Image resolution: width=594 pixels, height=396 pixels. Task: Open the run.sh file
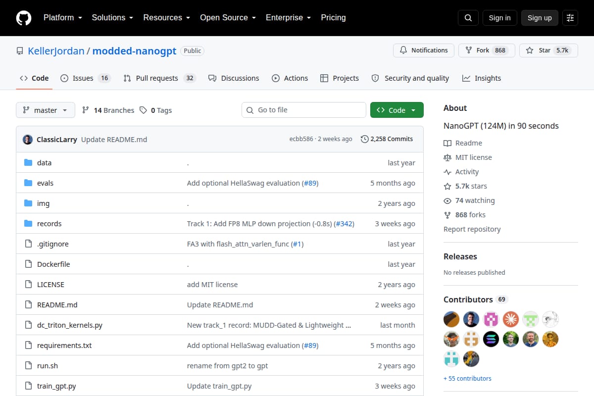pyautogui.click(x=48, y=366)
